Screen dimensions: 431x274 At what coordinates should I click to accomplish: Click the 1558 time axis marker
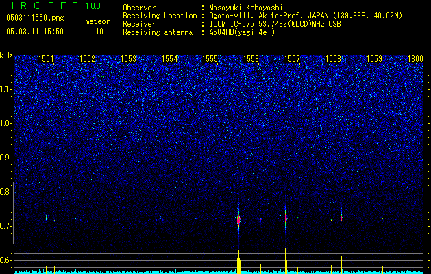(333, 58)
